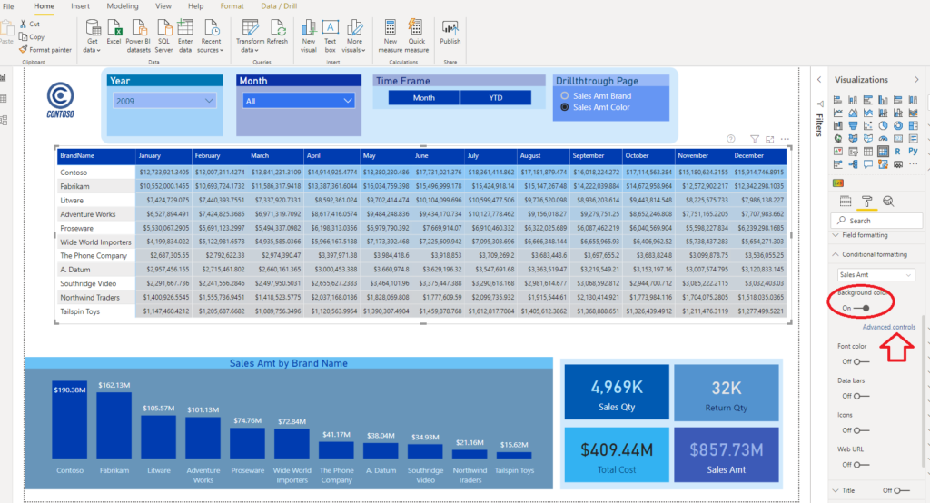Turn on the Web URL toggle
Viewport: 930px width, 503px height.
click(861, 465)
